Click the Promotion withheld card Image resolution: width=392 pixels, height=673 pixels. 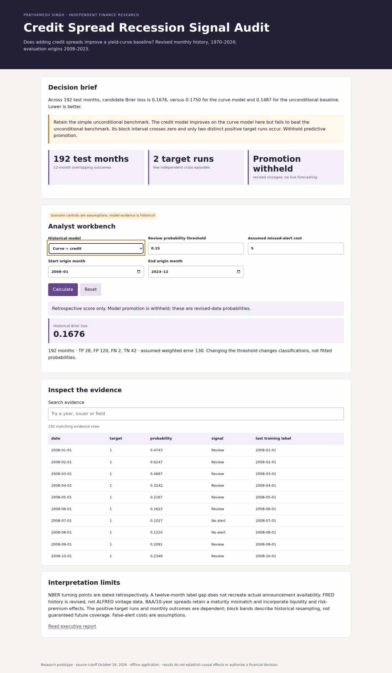click(296, 167)
